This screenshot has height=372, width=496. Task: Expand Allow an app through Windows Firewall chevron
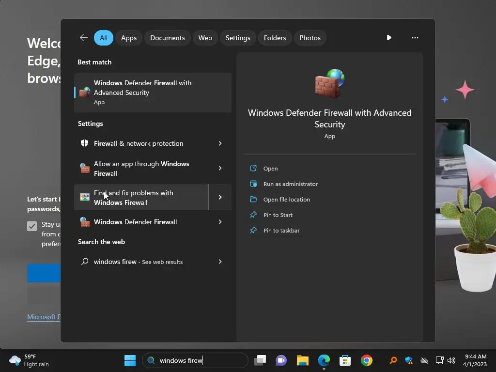pos(220,168)
